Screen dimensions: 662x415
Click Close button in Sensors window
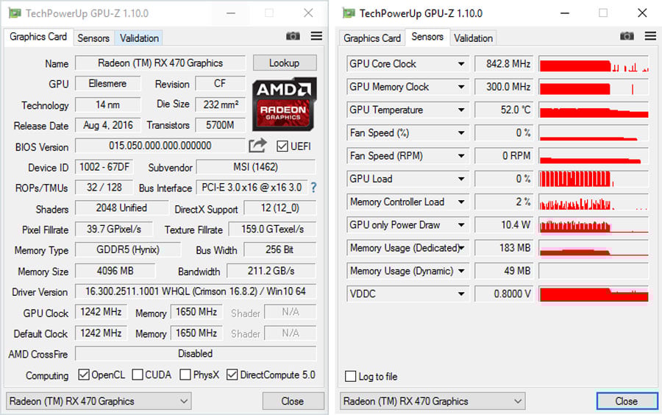(627, 401)
